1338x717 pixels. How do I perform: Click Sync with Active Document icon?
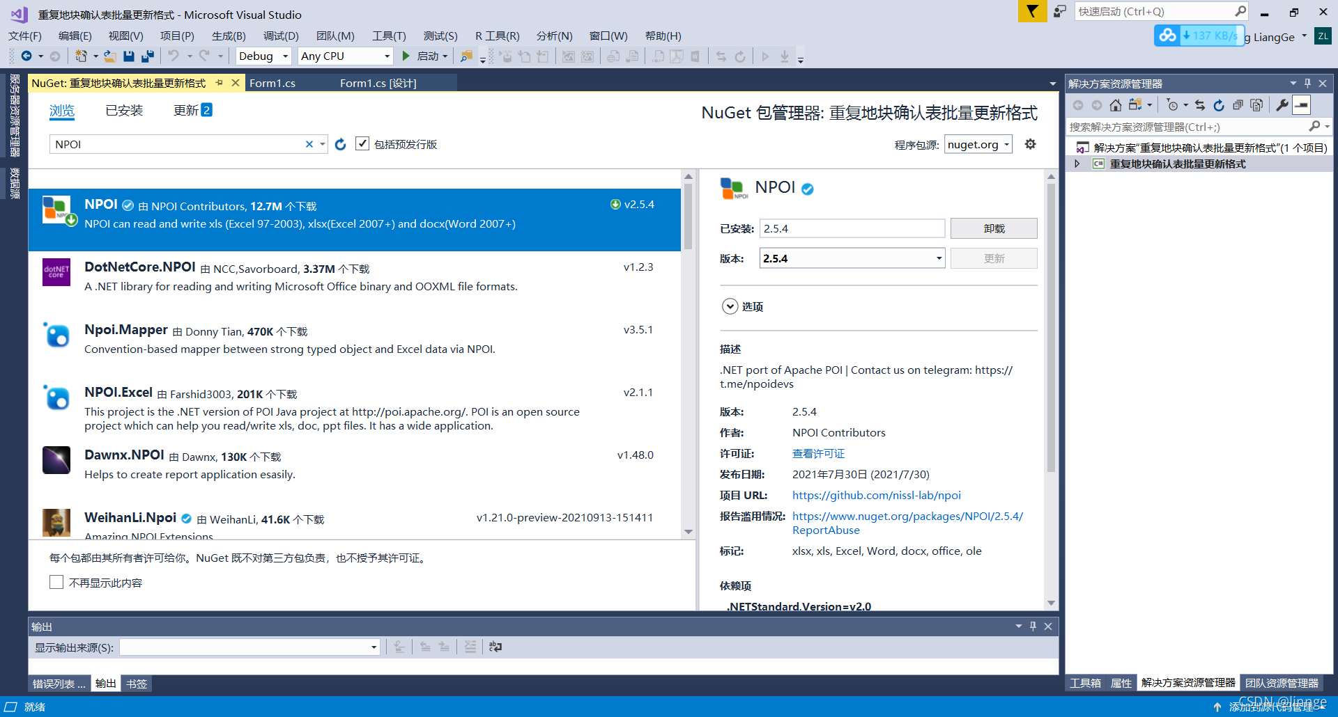[1200, 105]
